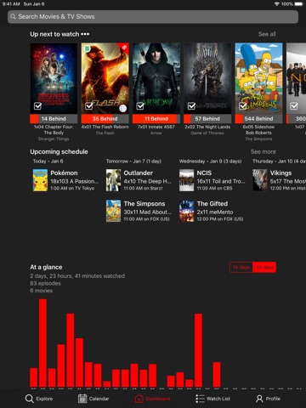Click the Calendar icon in bottom bar
Viewport: 306px width, 408px height.
(82, 399)
